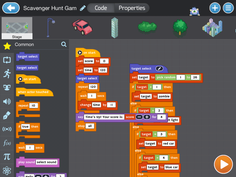Edit repeat count 120 in script
Screen dimensions: 236x177
pos(93,87)
